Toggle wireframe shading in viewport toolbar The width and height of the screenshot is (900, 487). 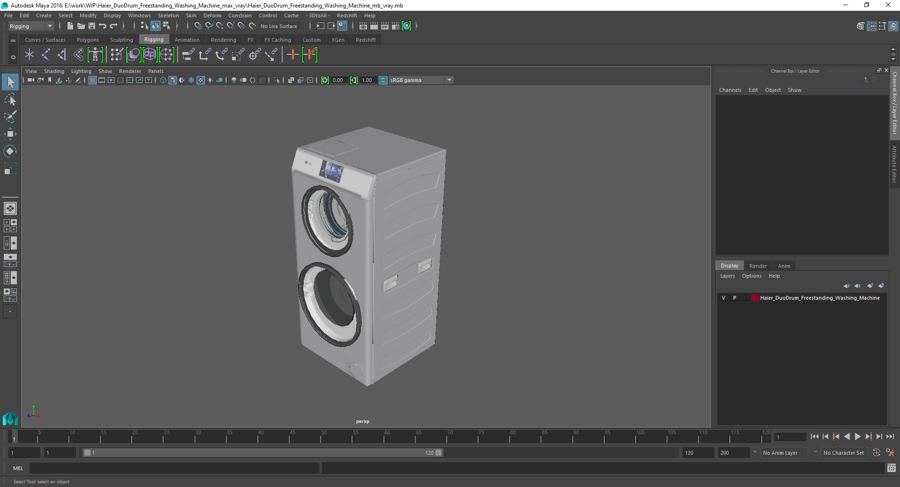coord(163,80)
